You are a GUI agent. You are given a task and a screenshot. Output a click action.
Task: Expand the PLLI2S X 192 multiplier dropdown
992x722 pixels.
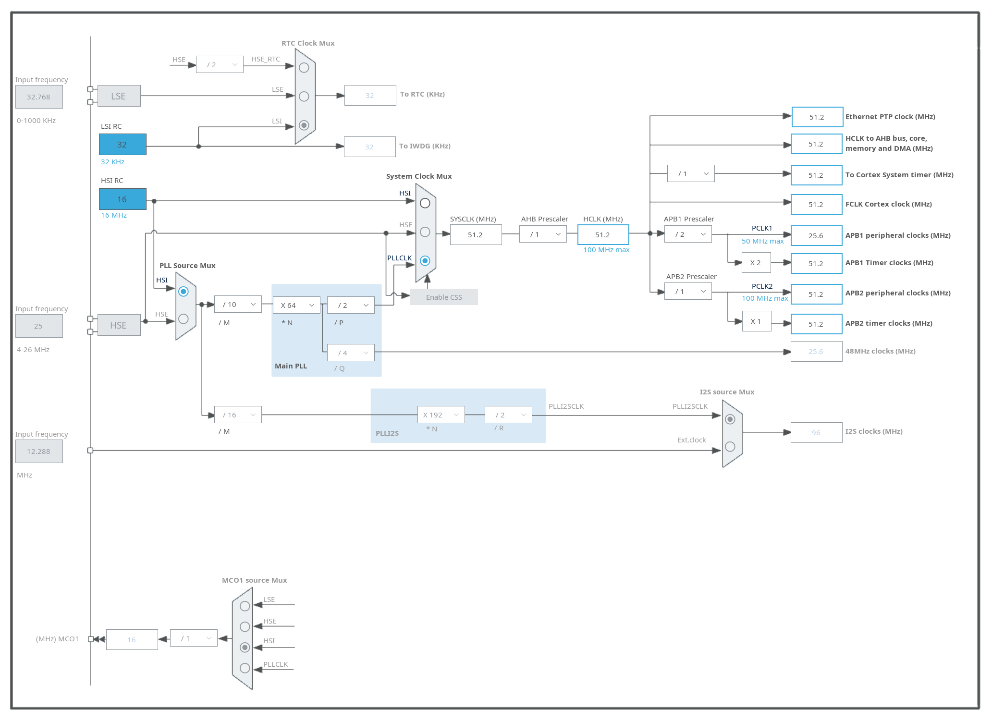tap(441, 415)
